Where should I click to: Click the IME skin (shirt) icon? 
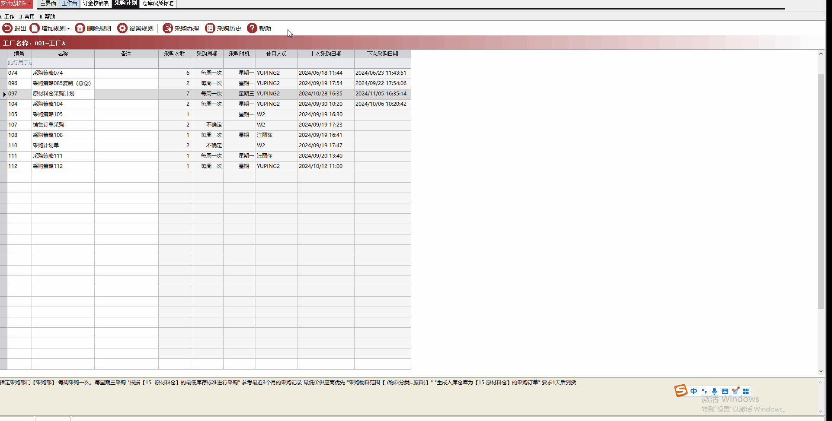[x=736, y=391]
